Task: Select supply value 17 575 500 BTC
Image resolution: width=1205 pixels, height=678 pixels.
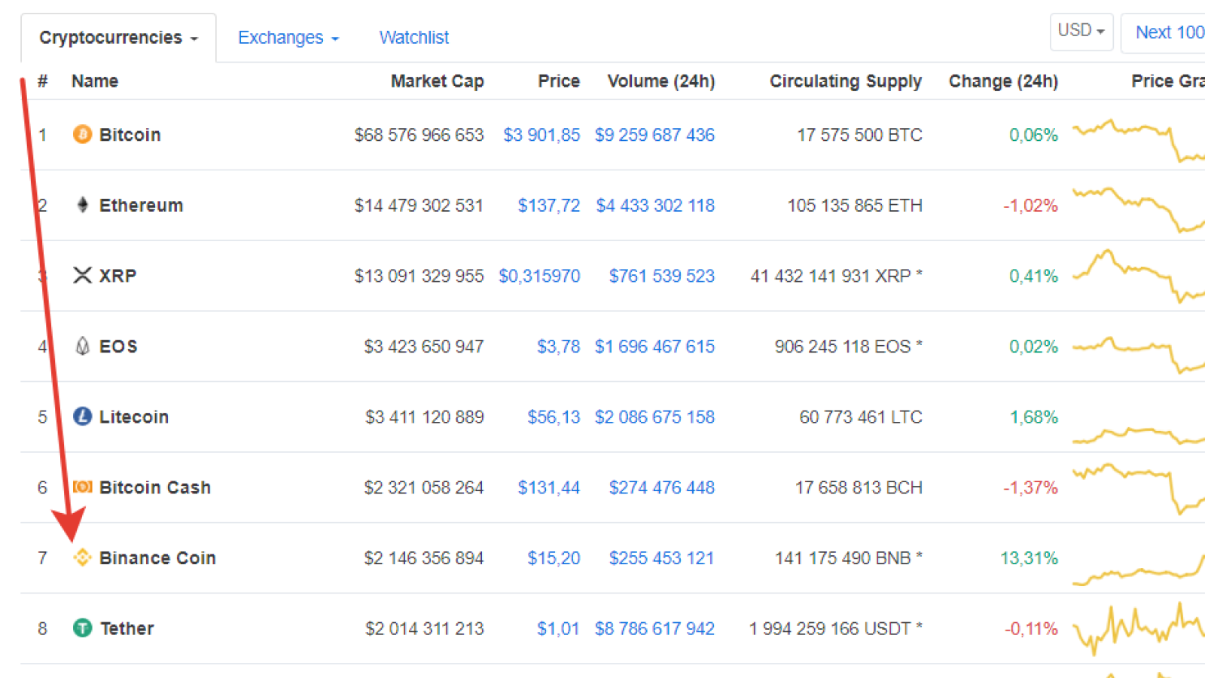Action: 859,135
